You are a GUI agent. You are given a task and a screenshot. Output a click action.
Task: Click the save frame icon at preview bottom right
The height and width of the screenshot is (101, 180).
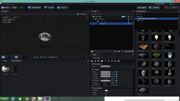coord(86,57)
